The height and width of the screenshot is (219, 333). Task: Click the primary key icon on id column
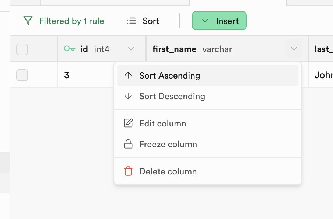click(70, 49)
